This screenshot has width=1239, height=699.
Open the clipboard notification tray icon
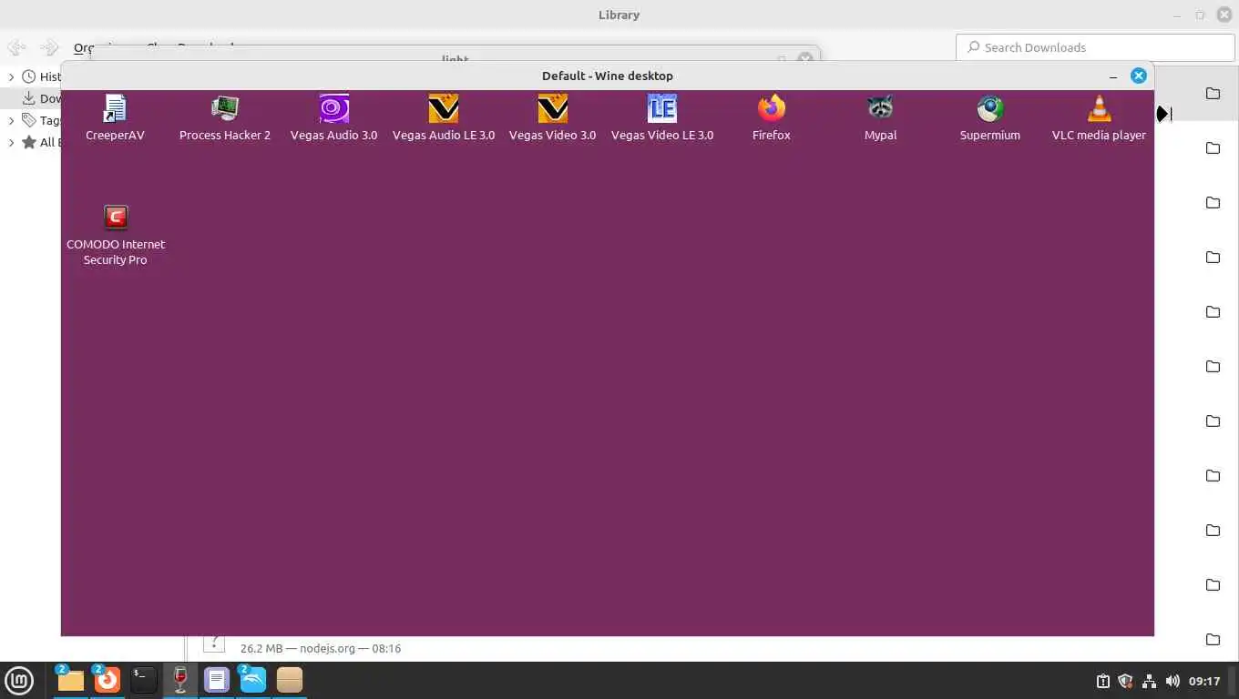pos(1102,681)
